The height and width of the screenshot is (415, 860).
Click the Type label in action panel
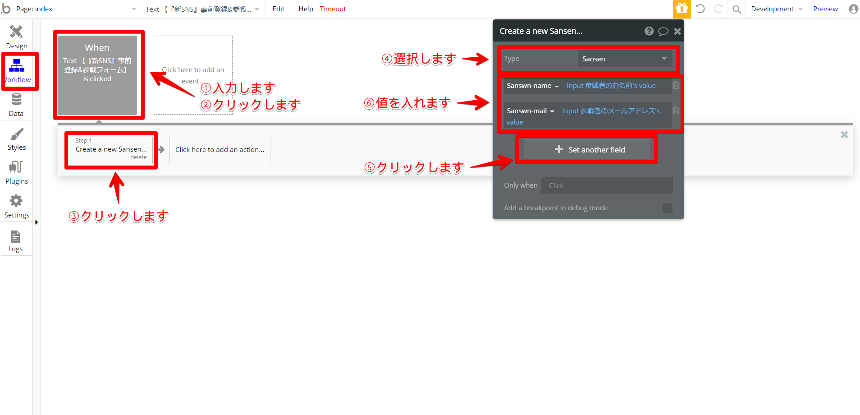[512, 59]
